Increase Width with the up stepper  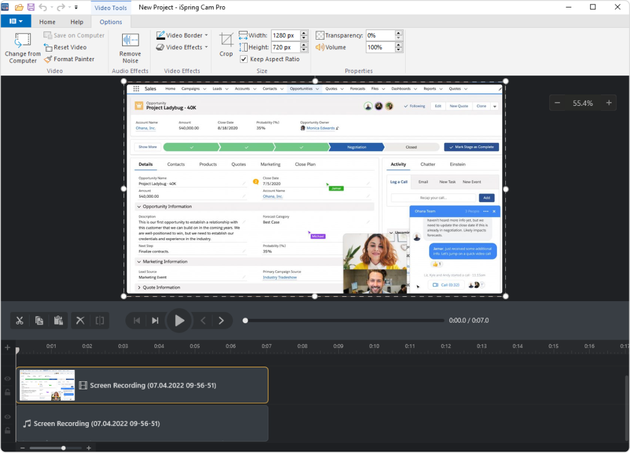(x=304, y=33)
